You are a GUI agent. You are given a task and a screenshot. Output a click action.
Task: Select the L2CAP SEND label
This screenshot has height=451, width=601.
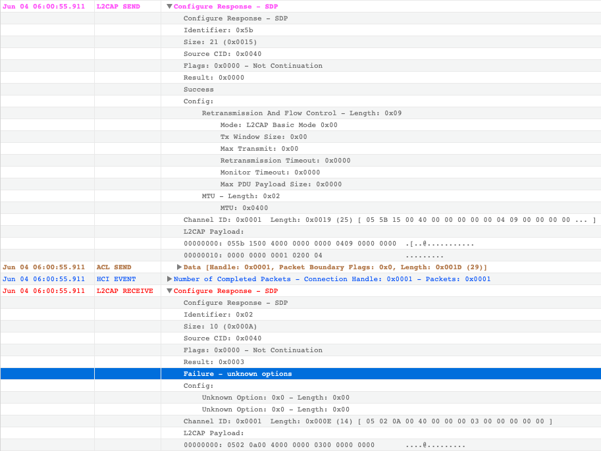(x=117, y=6)
